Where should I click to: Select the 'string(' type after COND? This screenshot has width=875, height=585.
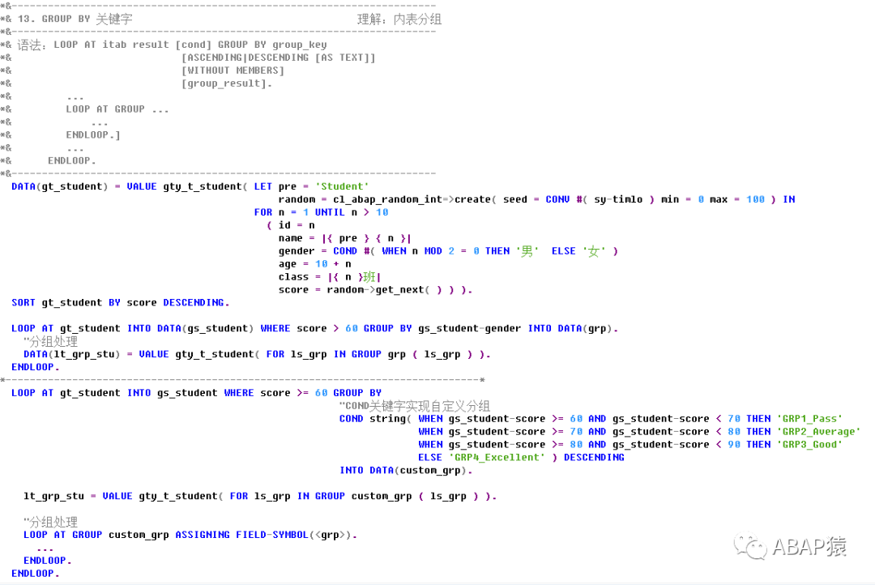tap(391, 419)
